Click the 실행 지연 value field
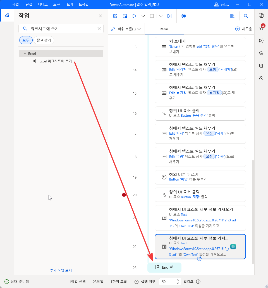Screen dimensions: 268x288 click(167, 282)
